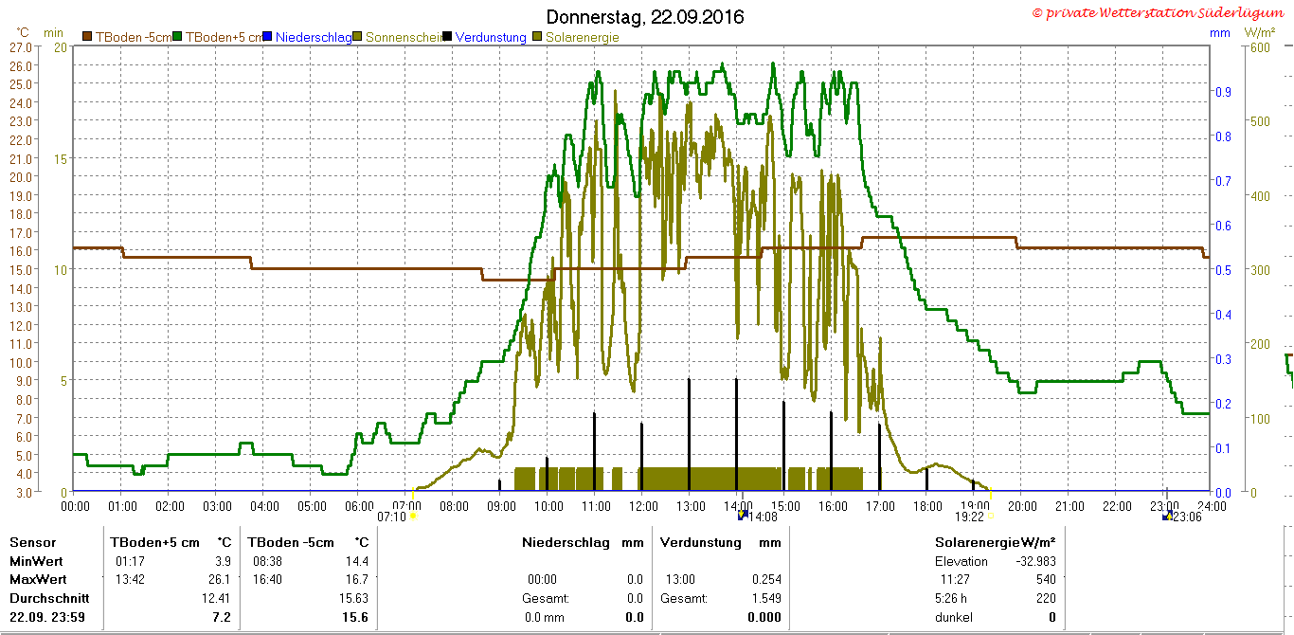Click the olive Solarenergie legend square
The image size is (1294, 635).
point(538,37)
